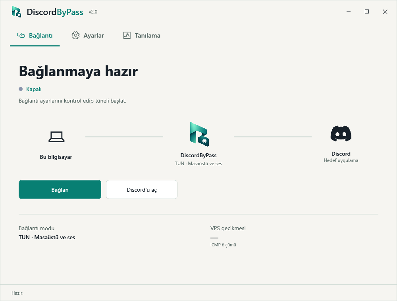Select the Bağlantı tab

pos(35,36)
